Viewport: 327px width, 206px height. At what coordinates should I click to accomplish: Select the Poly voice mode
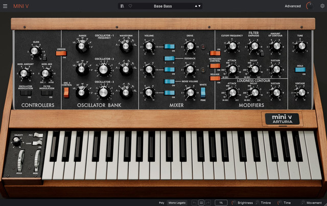[x=161, y=202]
